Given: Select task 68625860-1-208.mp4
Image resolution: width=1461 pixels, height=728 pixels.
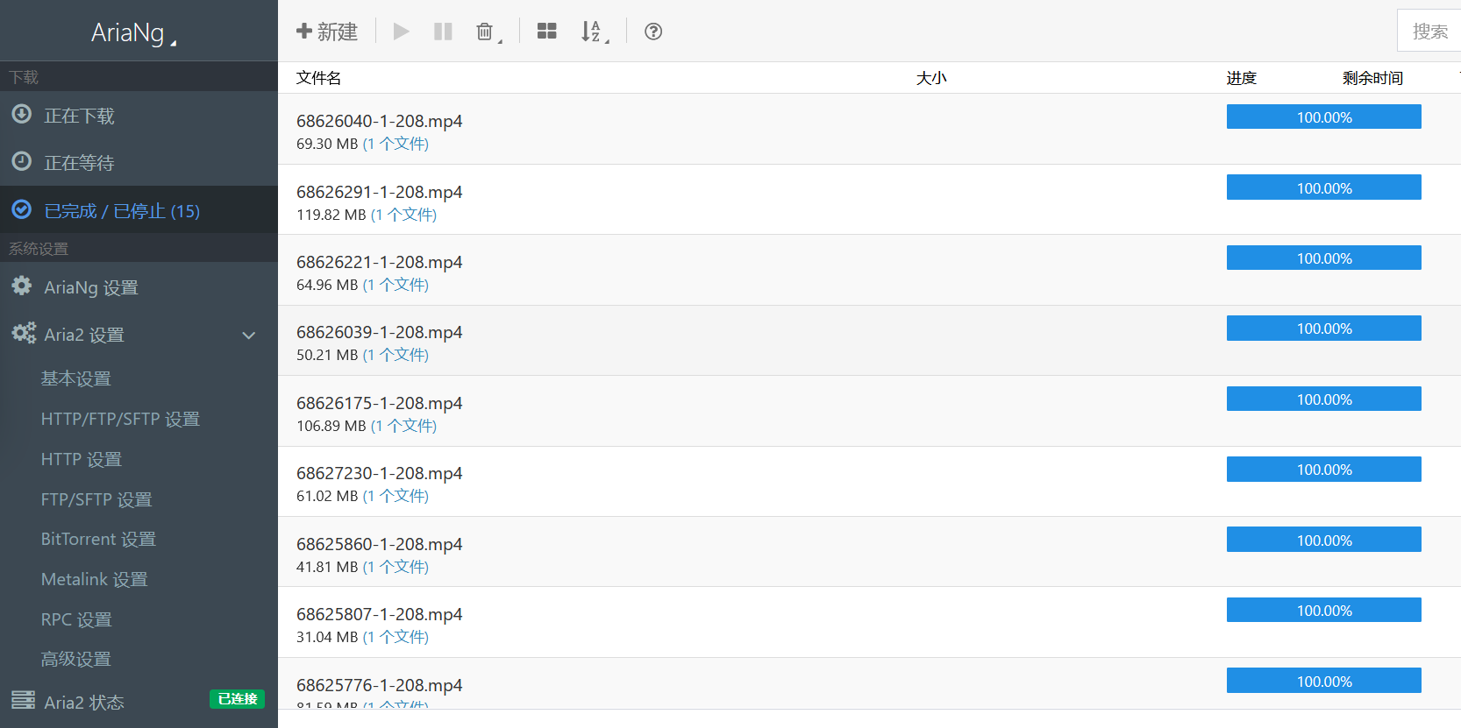Looking at the screenshot, I should click(379, 544).
